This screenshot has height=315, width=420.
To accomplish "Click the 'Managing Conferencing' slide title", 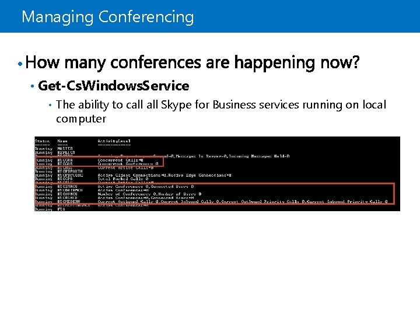I will (x=107, y=17).
